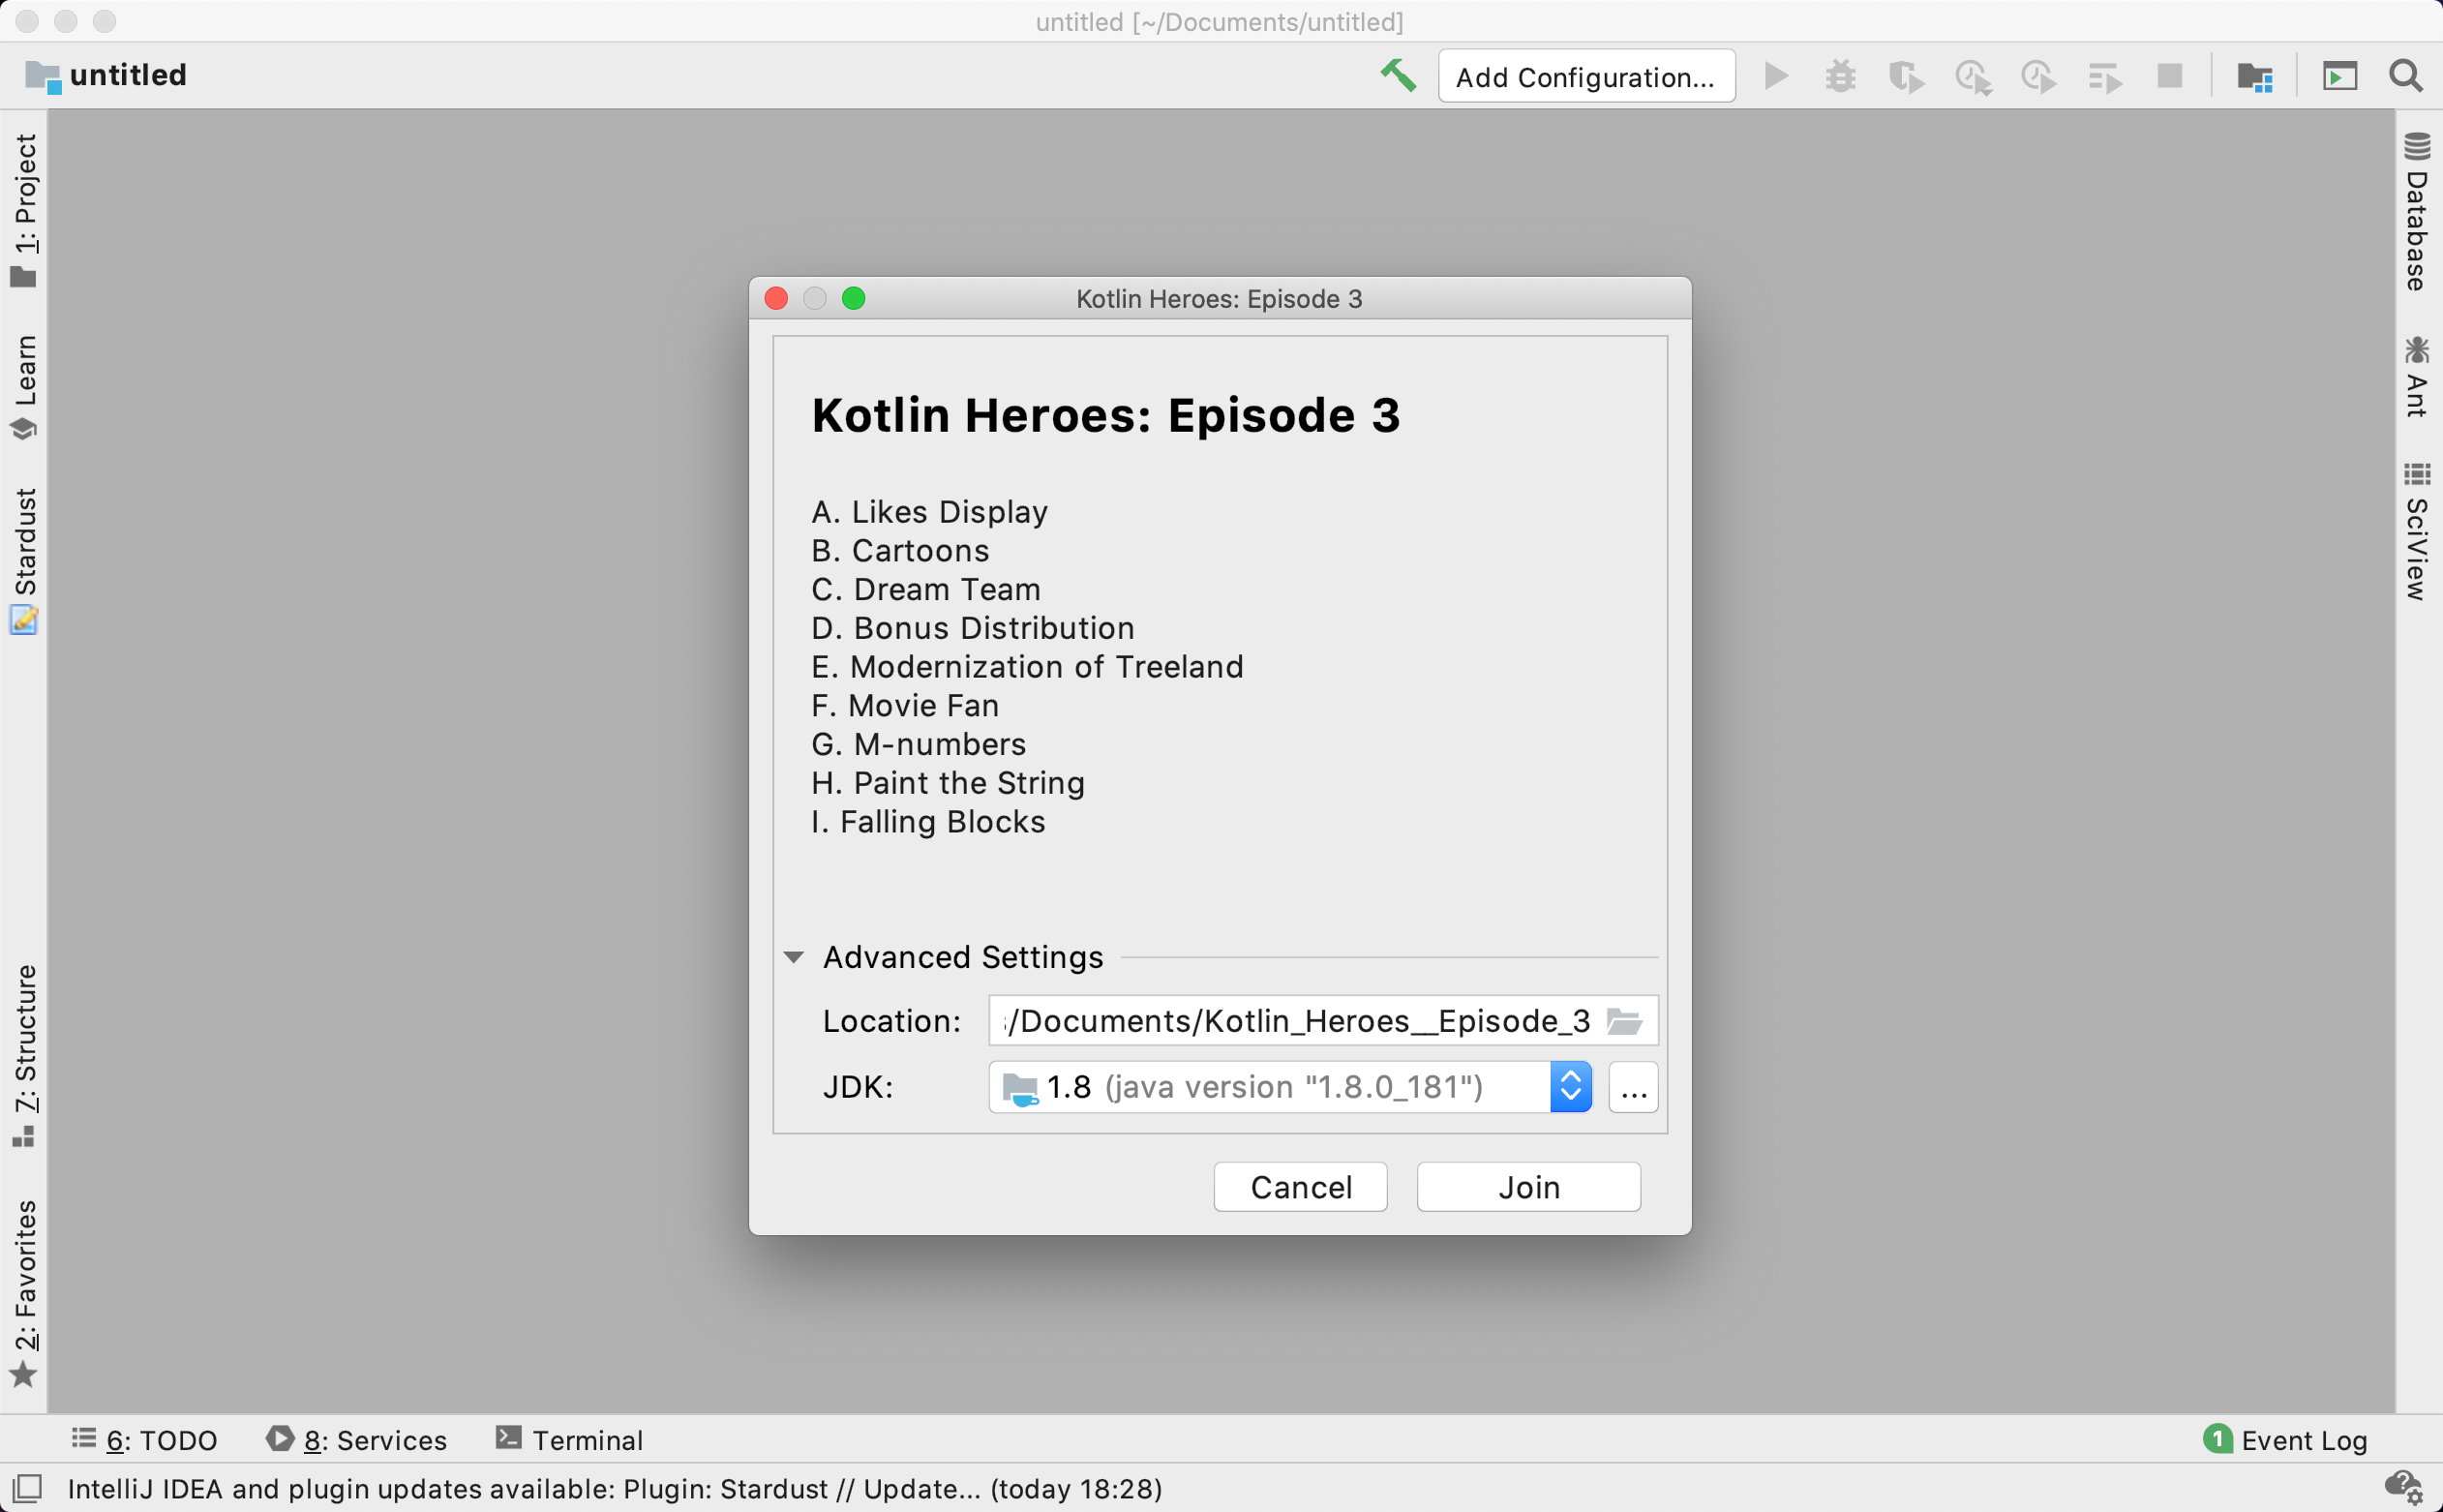This screenshot has height=1512, width=2443.
Task: Open Search Everywhere with the magnifier icon
Action: 2407,75
